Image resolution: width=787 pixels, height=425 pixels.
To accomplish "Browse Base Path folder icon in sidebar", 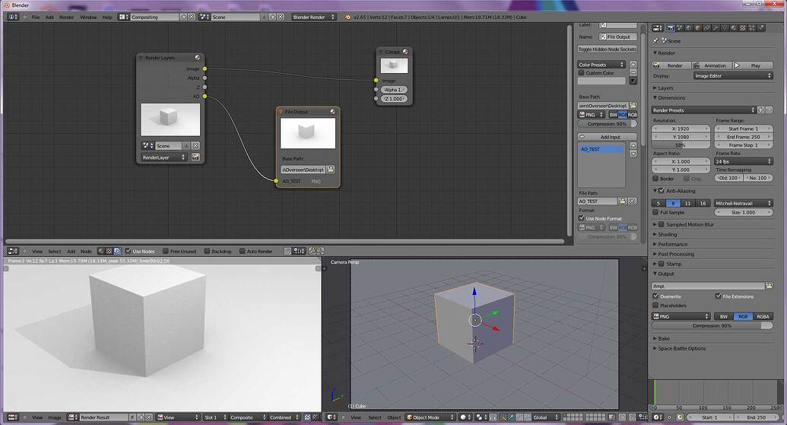I will click(633, 106).
